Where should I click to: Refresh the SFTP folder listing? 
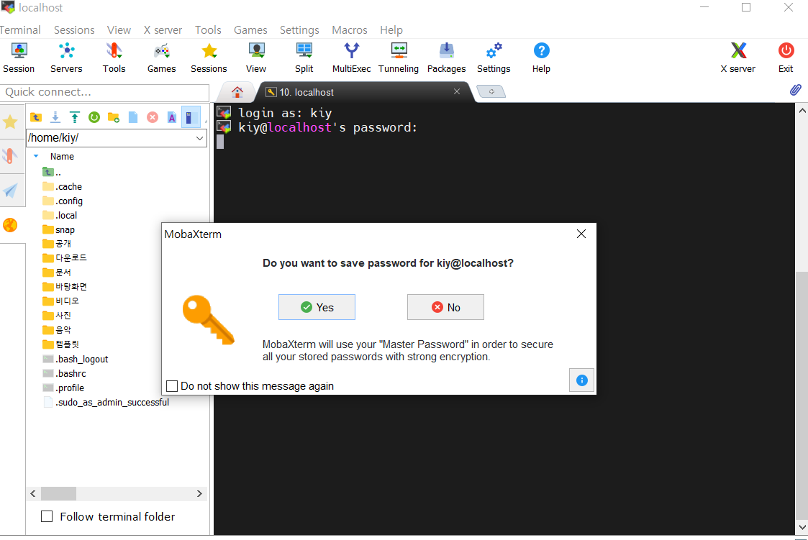point(94,117)
